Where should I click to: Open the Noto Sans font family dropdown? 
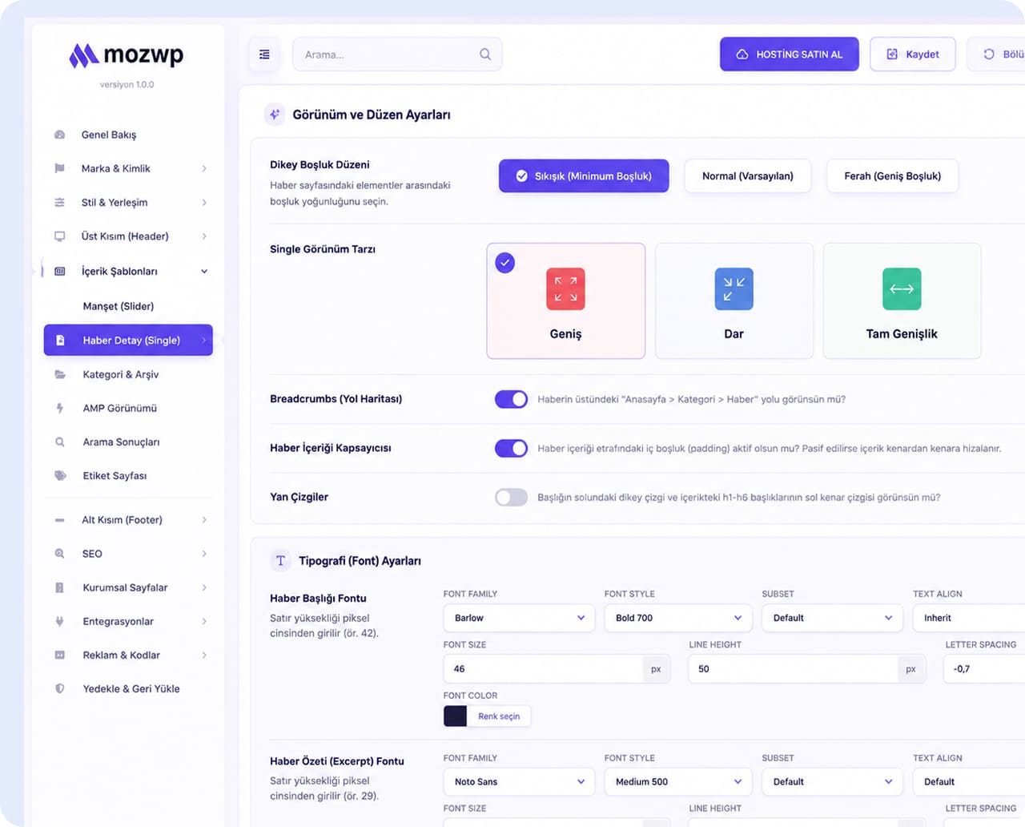519,781
